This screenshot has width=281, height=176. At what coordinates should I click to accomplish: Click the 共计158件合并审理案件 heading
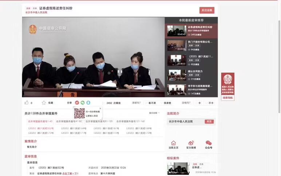[x=41, y=113]
